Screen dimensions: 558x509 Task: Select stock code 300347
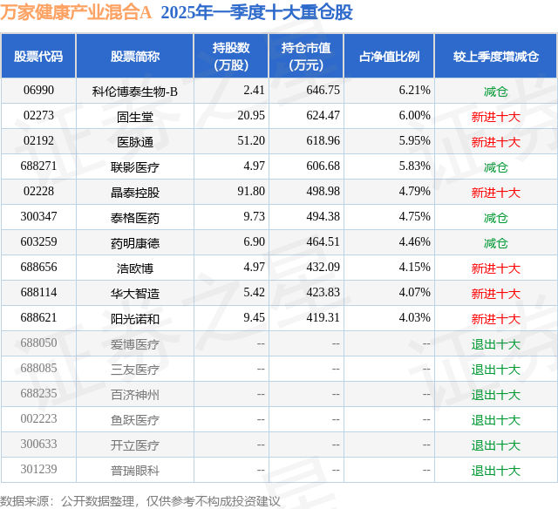[x=38, y=217]
